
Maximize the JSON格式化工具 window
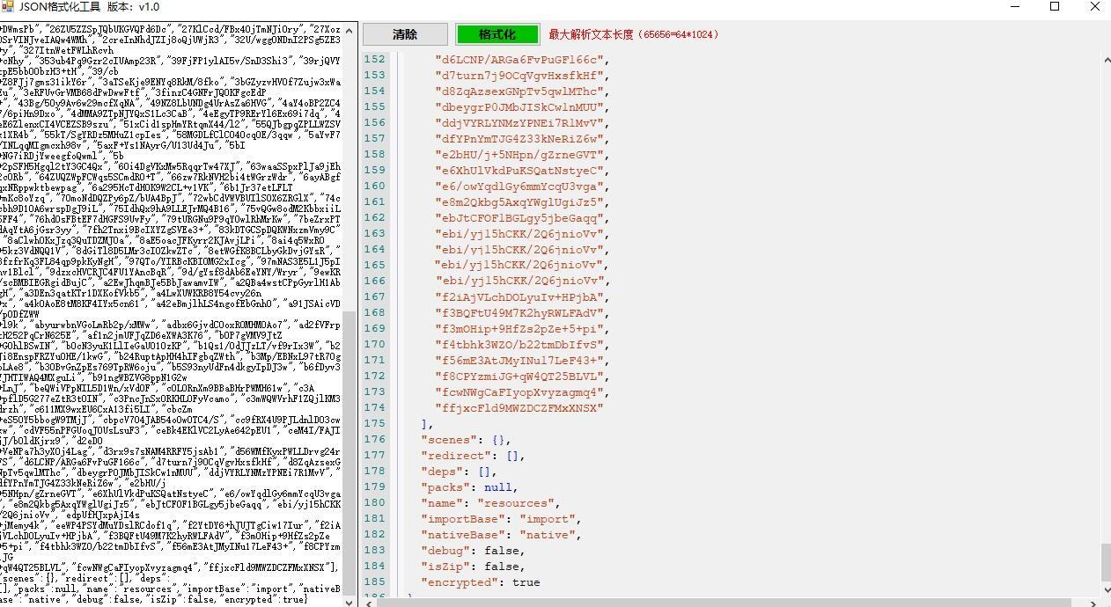1055,7
